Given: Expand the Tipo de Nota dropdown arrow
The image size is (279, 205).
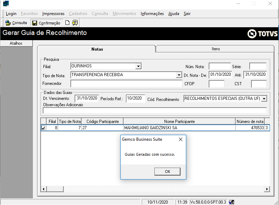Looking at the screenshot, I should pos(179,75).
